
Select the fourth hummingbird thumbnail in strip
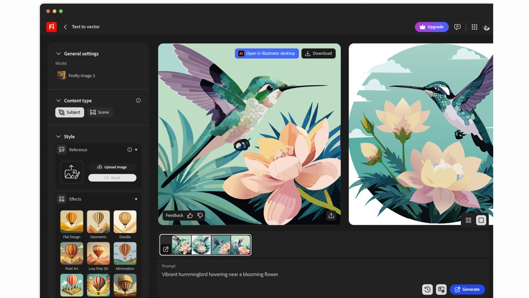coord(241,245)
